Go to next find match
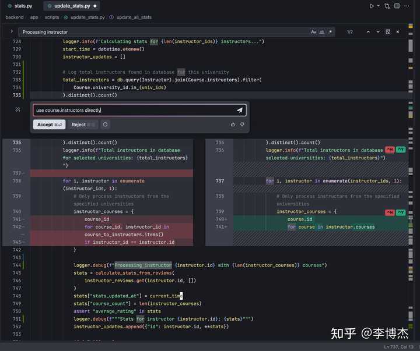This screenshot has width=420, height=351. (378, 32)
